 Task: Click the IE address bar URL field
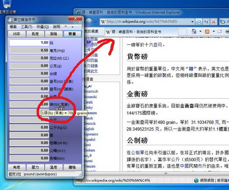147,22
